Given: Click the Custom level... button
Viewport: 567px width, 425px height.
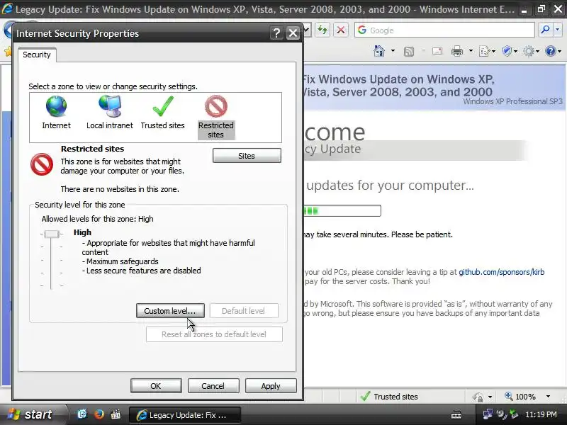Looking at the screenshot, I should point(170,311).
